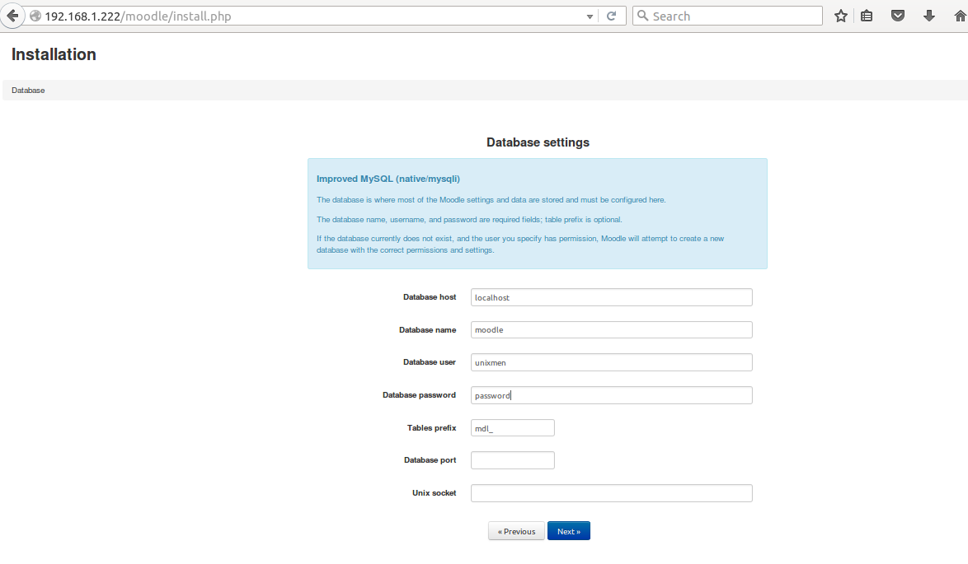968x564 pixels.
Task: Go back using the browser back arrow
Action: point(12,16)
